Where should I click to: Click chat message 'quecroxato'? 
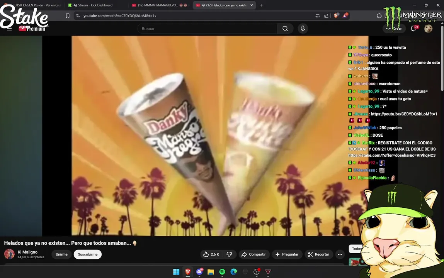pos(381,55)
